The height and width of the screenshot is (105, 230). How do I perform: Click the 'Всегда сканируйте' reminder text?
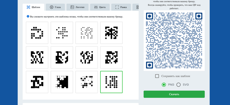coord(174,7)
